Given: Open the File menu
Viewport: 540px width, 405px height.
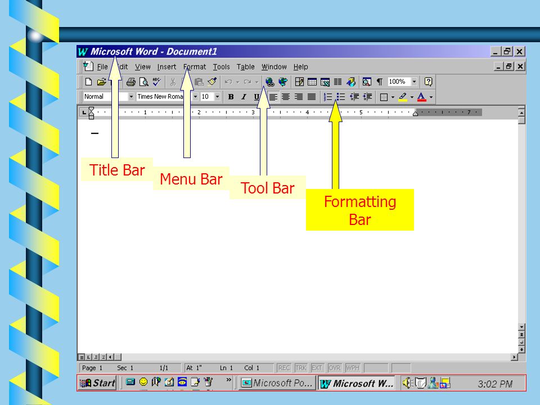Looking at the screenshot, I should 102,67.
